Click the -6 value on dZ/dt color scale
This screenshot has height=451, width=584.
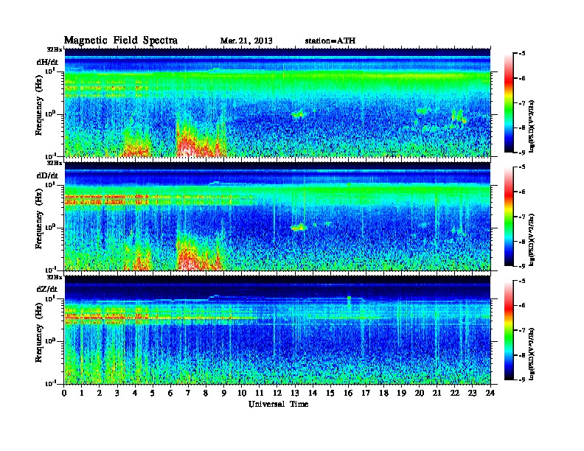click(x=521, y=306)
